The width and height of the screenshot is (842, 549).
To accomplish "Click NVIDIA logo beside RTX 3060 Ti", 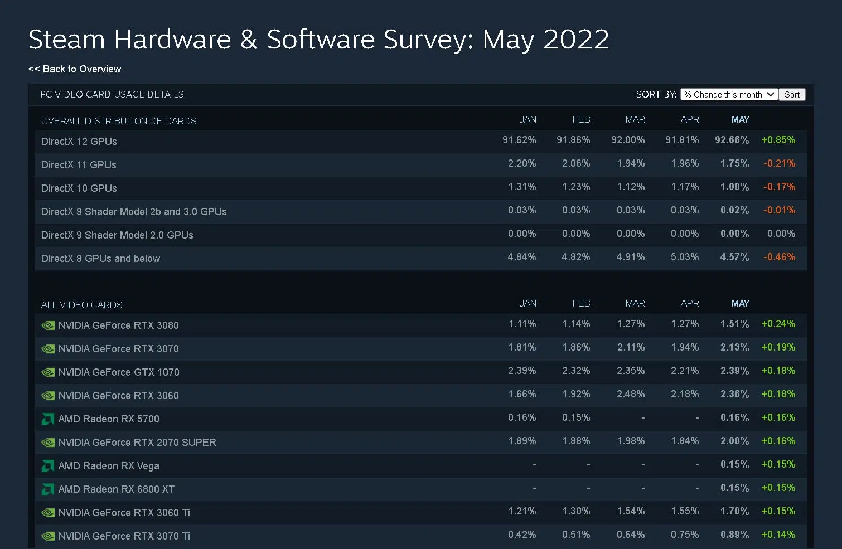I will point(48,513).
